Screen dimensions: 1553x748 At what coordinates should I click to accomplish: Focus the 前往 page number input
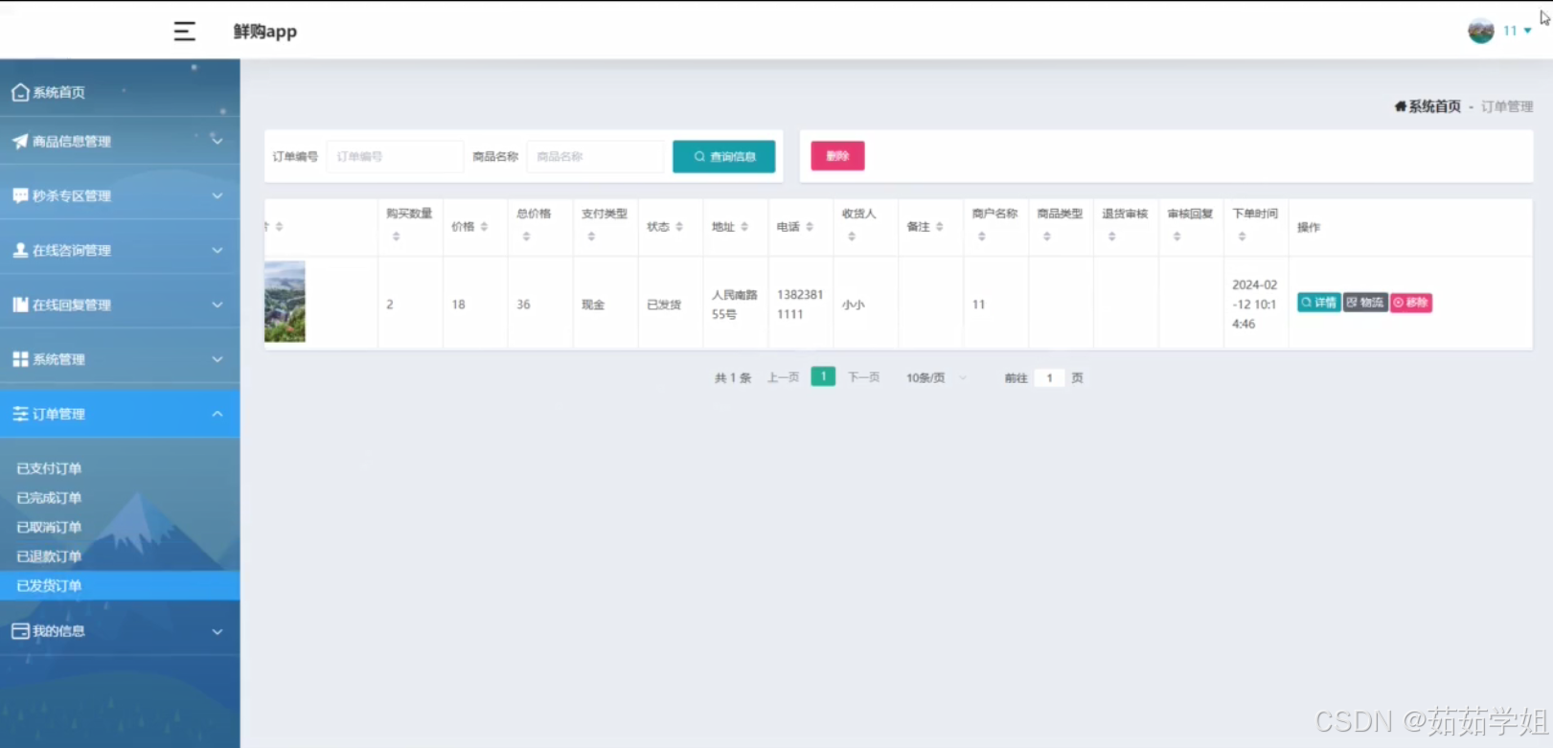tap(1049, 378)
